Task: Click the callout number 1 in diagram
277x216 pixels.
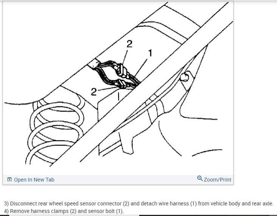Action: [x=150, y=53]
